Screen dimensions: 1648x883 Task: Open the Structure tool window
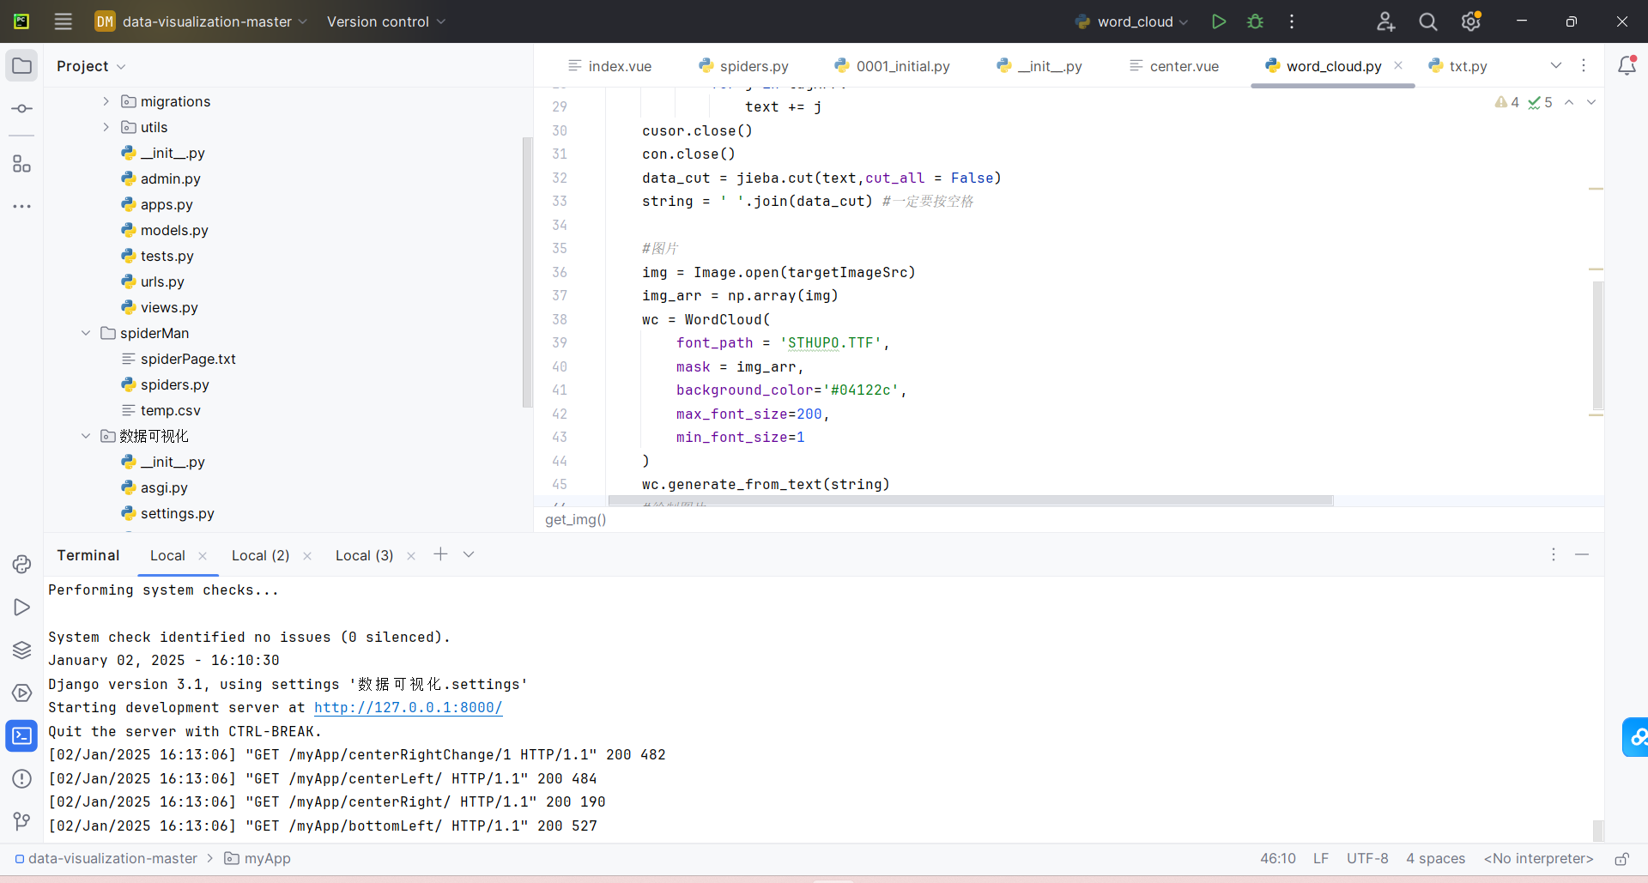[21, 164]
